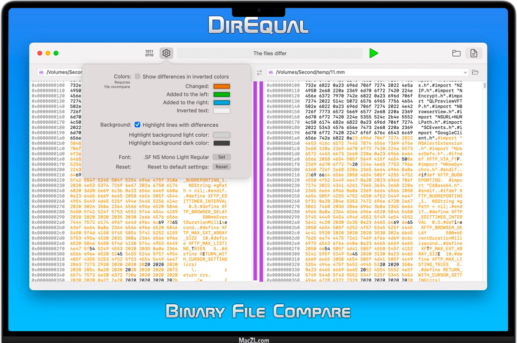Screen dimensions: 517x343
Task: Click the file type icon beside 11.mm
Action: click(271, 73)
